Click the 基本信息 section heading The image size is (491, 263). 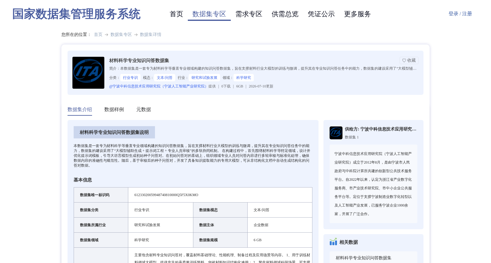[x=83, y=180]
